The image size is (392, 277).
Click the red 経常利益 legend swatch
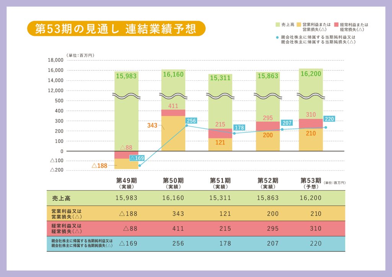coord(336,24)
